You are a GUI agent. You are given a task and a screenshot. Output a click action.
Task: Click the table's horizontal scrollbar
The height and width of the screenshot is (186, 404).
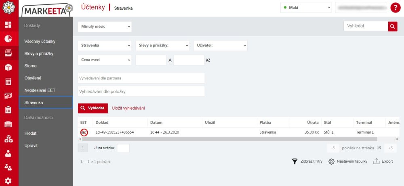202,138
